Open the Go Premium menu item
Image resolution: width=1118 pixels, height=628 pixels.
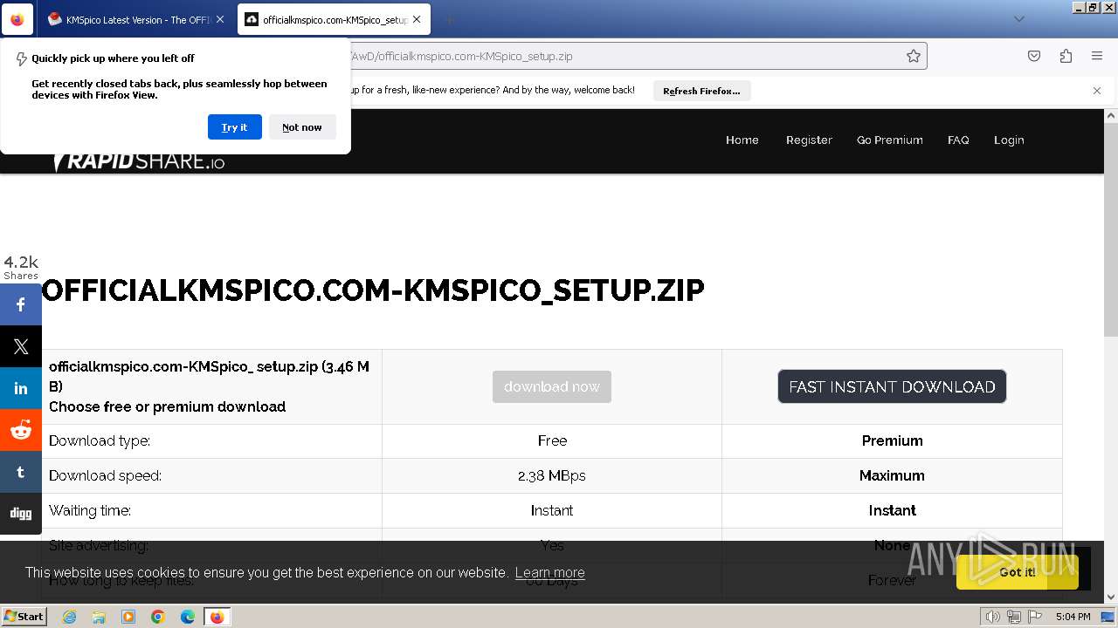890,140
